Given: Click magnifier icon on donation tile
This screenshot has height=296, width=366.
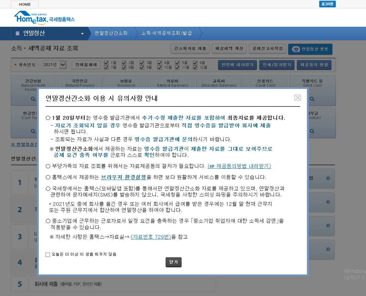Looking at the screenshot, I should coord(312,131).
